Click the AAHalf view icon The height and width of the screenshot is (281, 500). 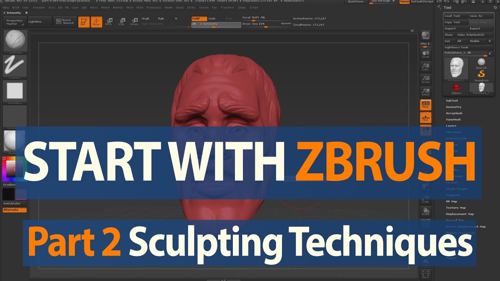point(425,92)
